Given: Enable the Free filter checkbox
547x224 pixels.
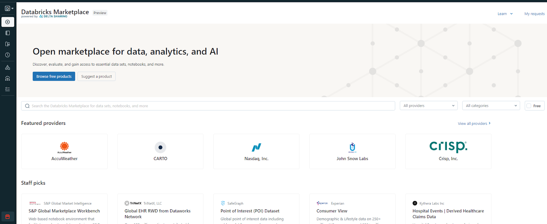Looking at the screenshot, I should click(529, 106).
